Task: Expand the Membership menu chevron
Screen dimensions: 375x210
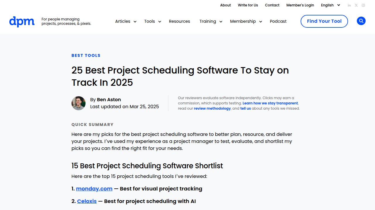Action: click(260, 22)
